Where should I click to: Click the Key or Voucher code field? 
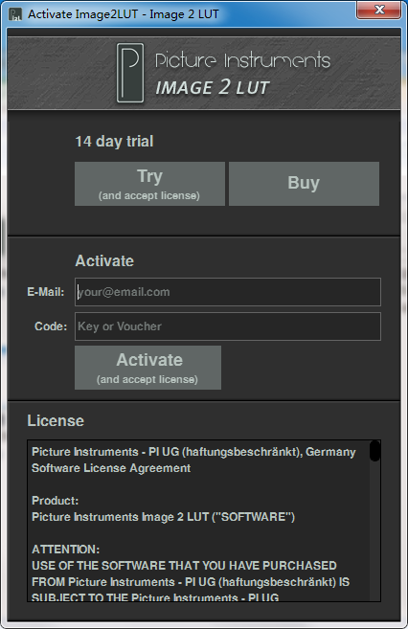point(228,326)
